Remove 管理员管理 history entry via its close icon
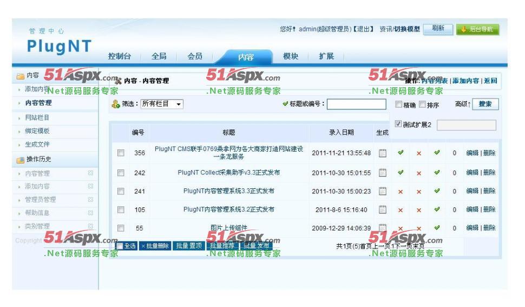 point(90,200)
